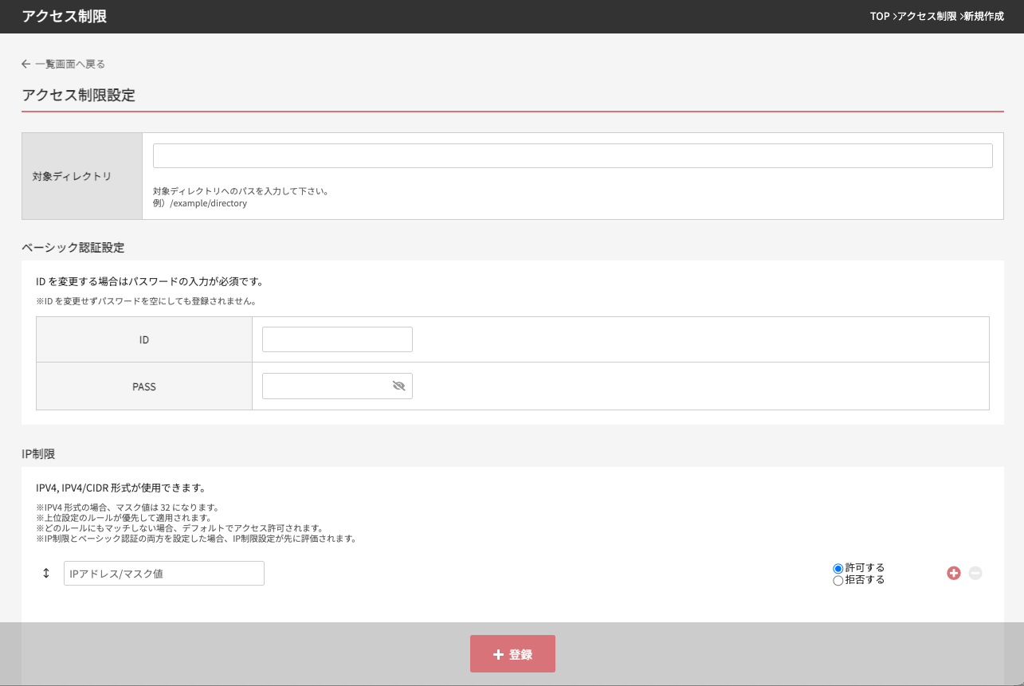Click the up-down reorder handle of the IP rule
The height and width of the screenshot is (686, 1024).
pyautogui.click(x=46, y=573)
